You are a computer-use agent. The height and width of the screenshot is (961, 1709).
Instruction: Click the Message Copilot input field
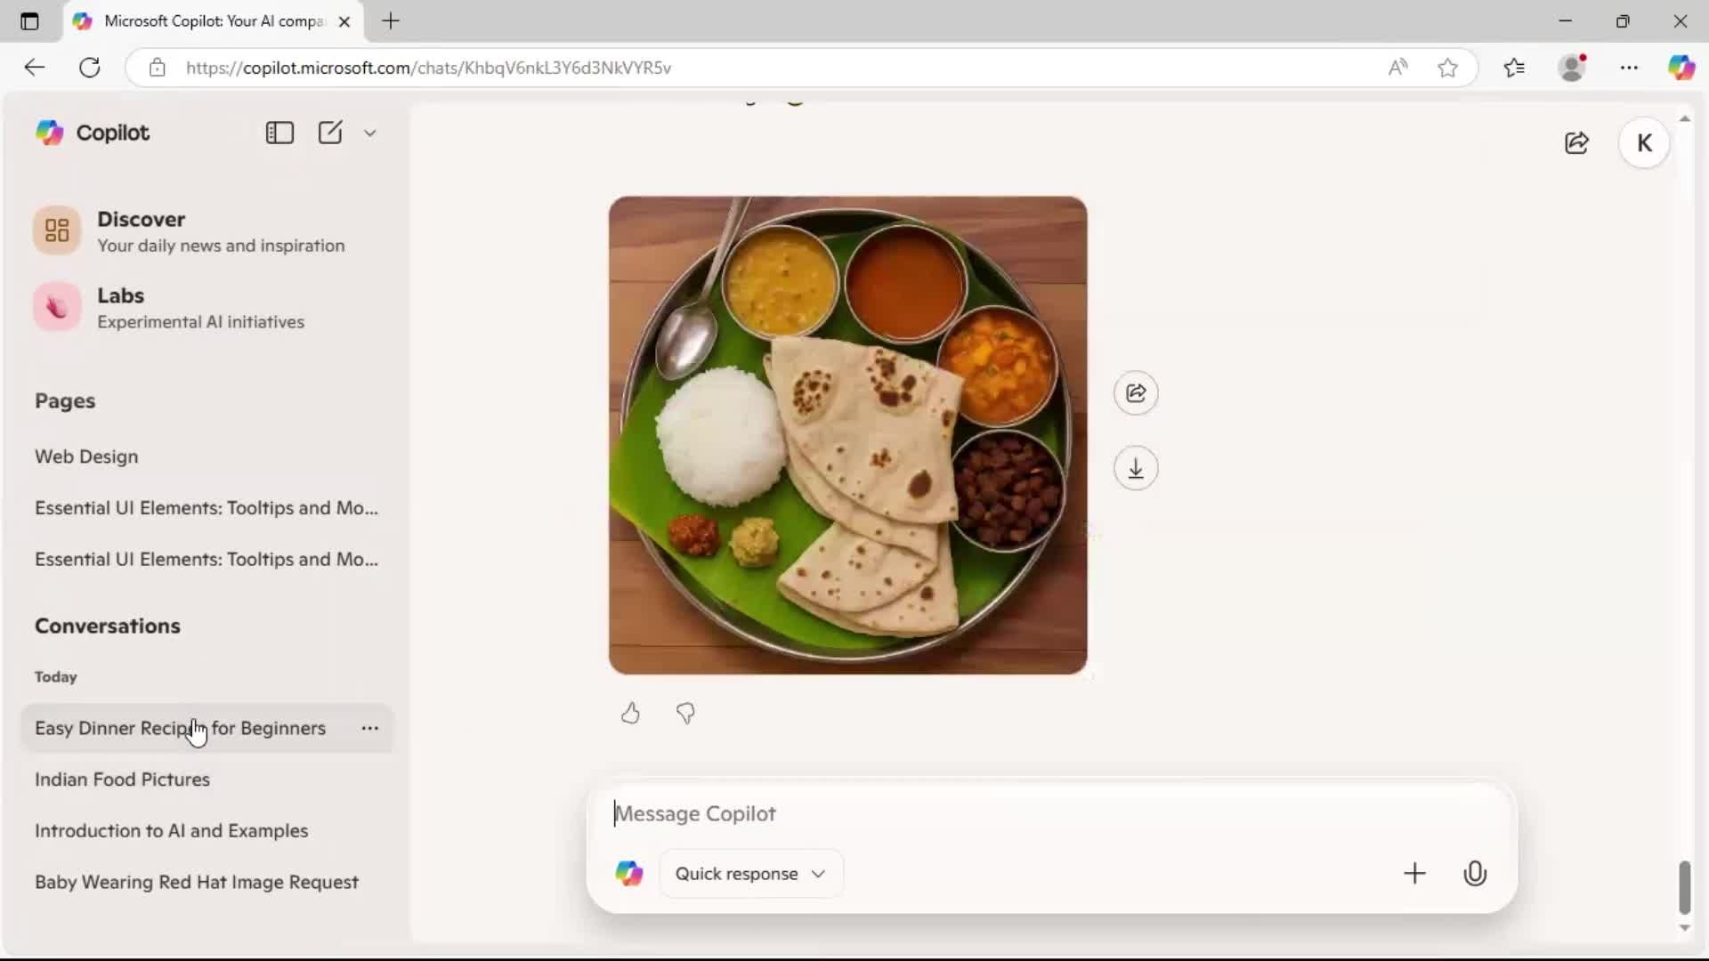coord(1050,814)
